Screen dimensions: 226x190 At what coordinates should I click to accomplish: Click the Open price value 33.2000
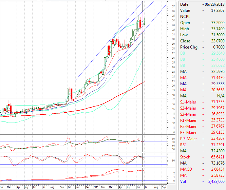pos(214,23)
